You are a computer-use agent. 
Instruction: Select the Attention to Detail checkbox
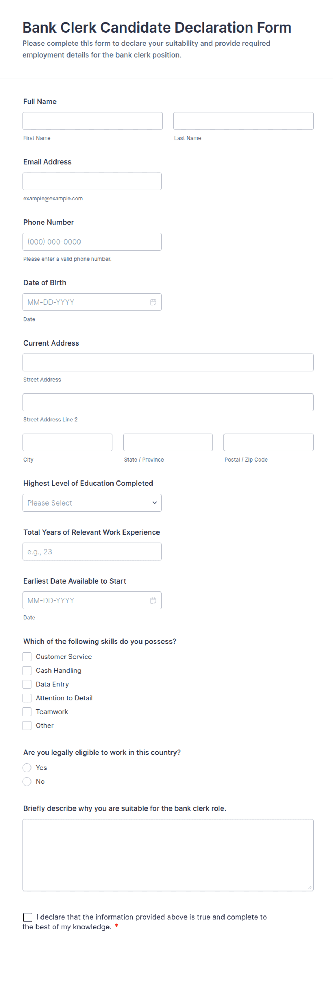click(27, 697)
